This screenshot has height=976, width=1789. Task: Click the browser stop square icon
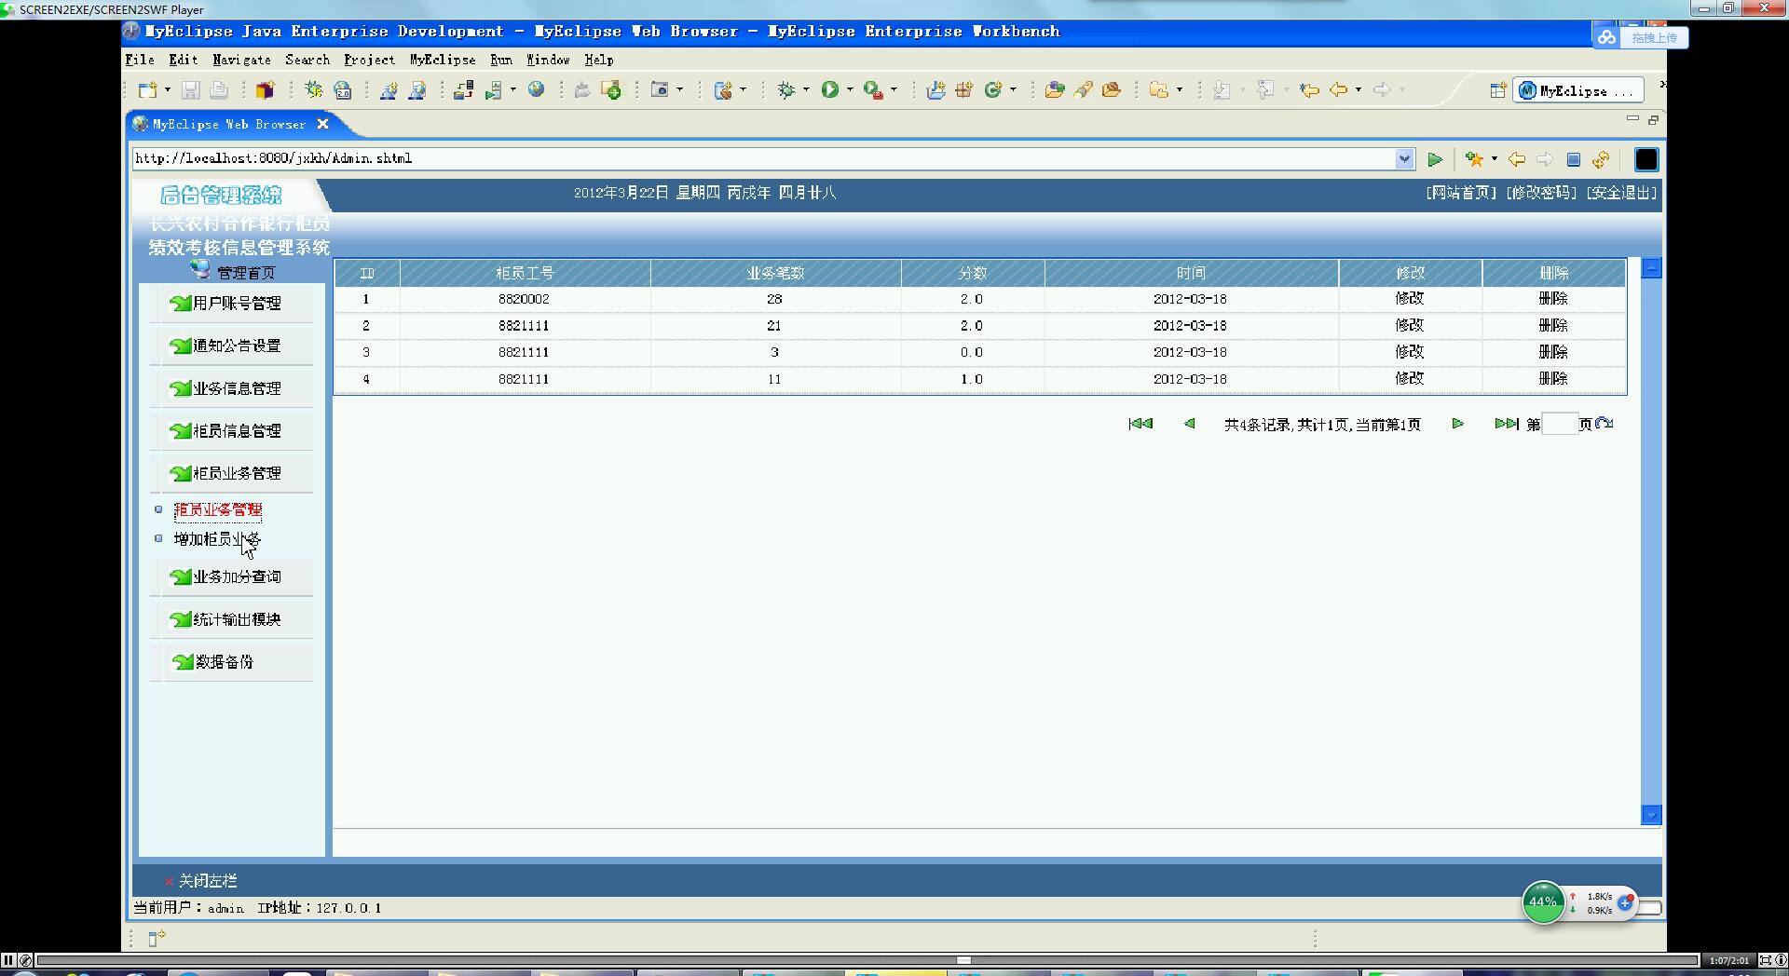pos(1574,159)
